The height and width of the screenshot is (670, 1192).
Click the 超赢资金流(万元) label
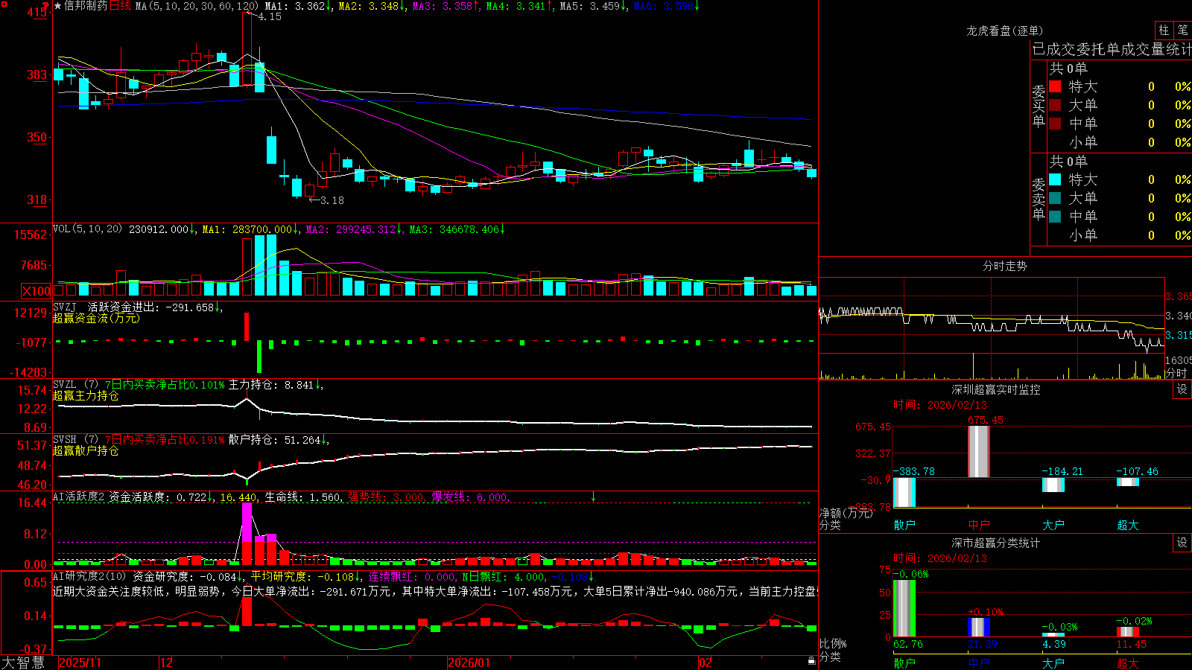[x=96, y=318]
